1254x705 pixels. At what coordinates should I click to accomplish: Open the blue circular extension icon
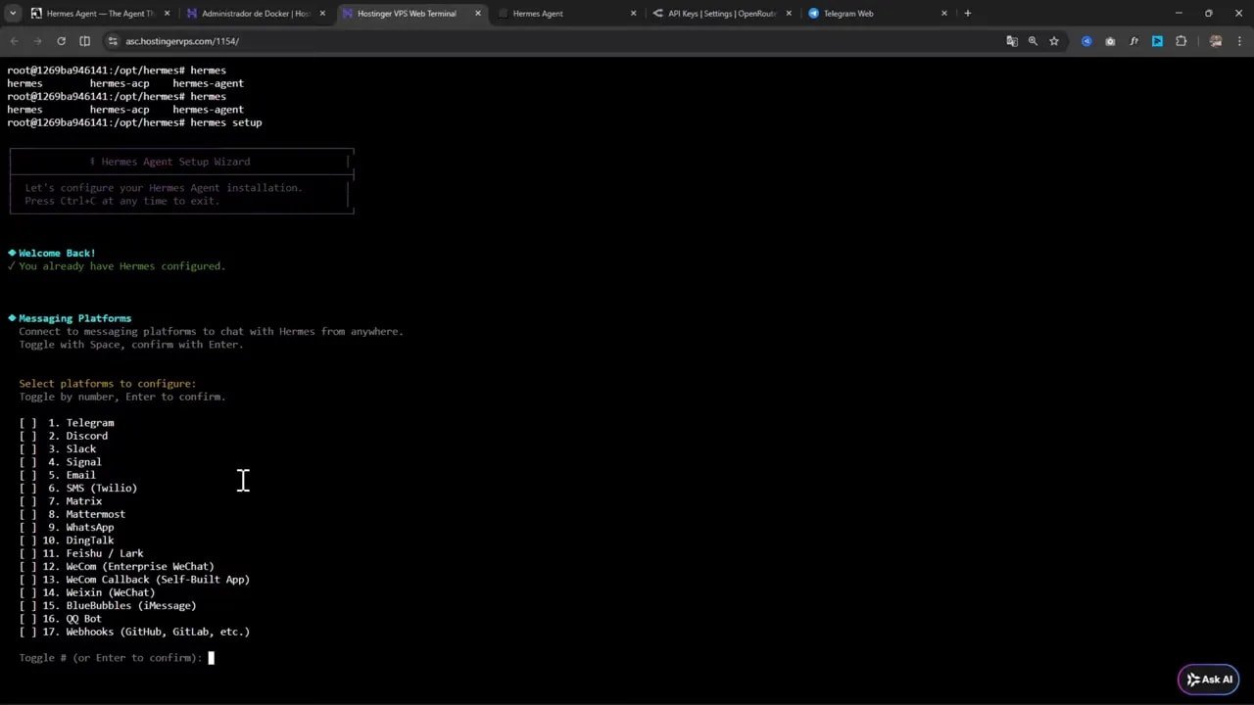pyautogui.click(x=1086, y=41)
